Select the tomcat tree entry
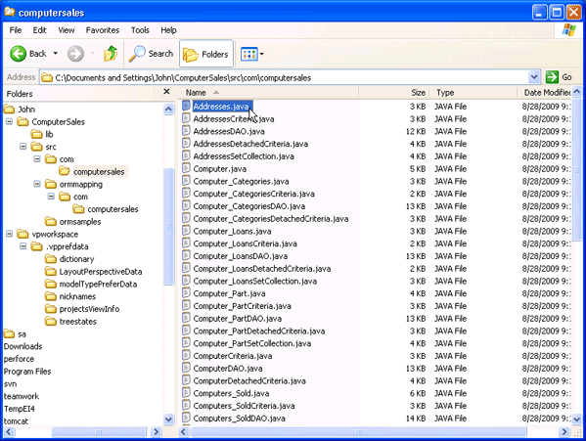Image resolution: width=586 pixels, height=441 pixels. (16, 421)
